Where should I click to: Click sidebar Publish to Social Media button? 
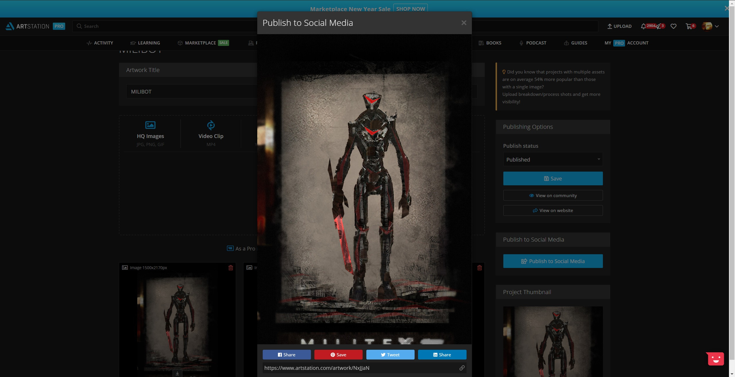[553, 261]
